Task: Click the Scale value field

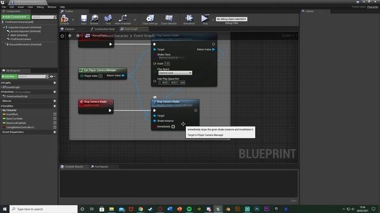Action: [x=167, y=63]
